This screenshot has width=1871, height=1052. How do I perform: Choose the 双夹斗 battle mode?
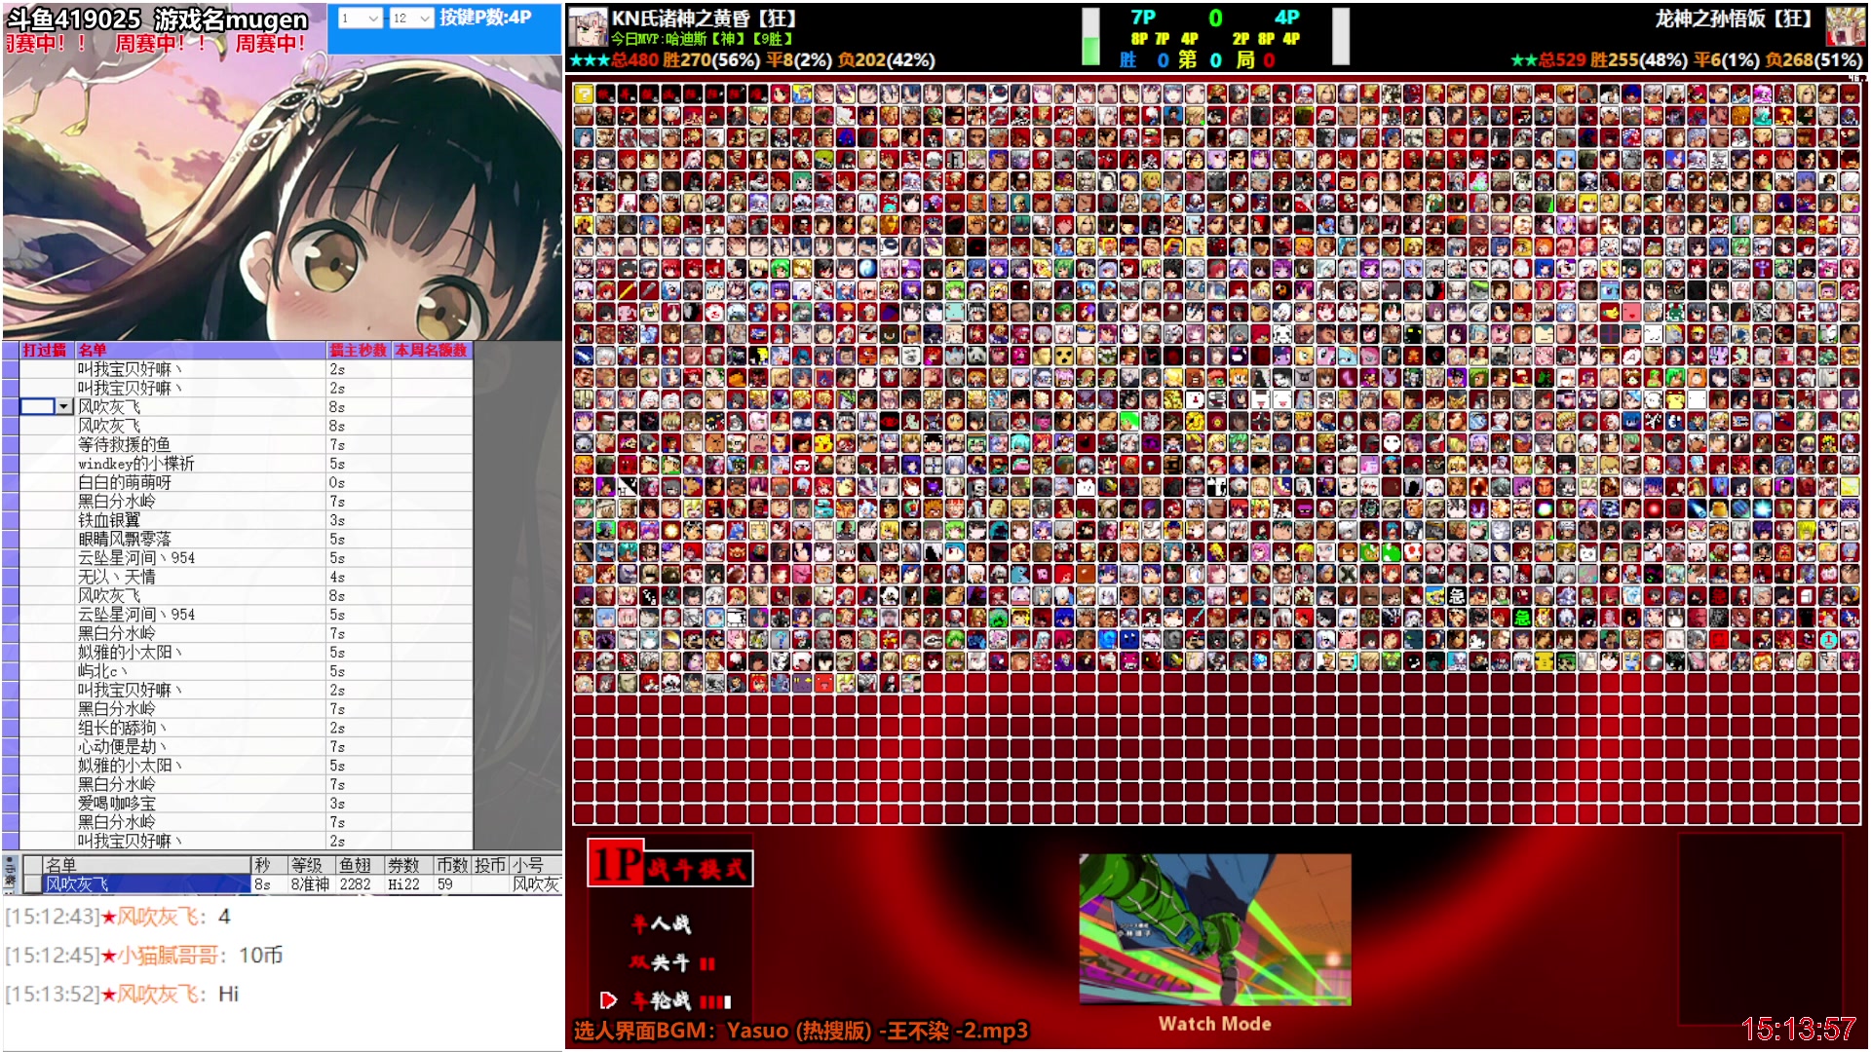point(672,962)
